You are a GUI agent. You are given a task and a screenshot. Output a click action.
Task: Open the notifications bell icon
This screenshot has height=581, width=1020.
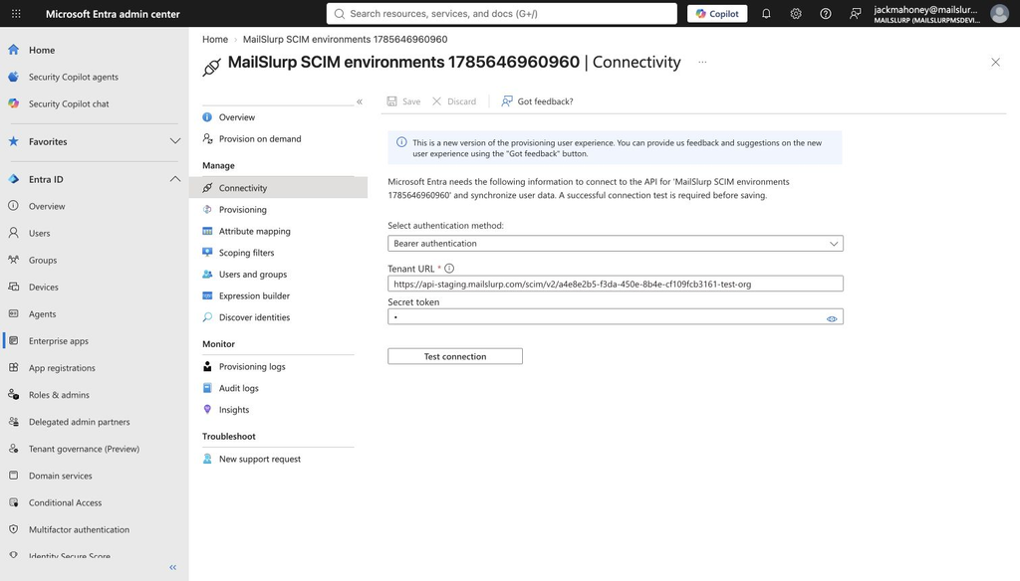click(x=766, y=14)
